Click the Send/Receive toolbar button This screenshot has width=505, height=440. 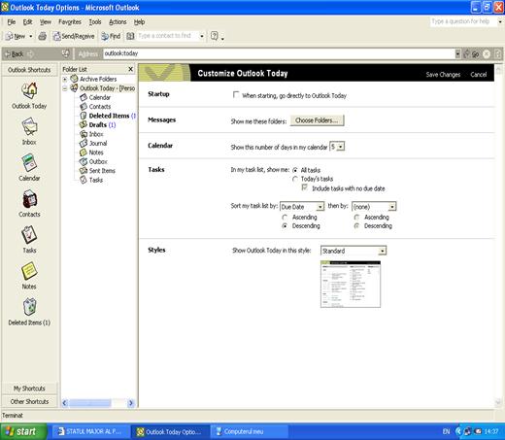pyautogui.click(x=74, y=36)
